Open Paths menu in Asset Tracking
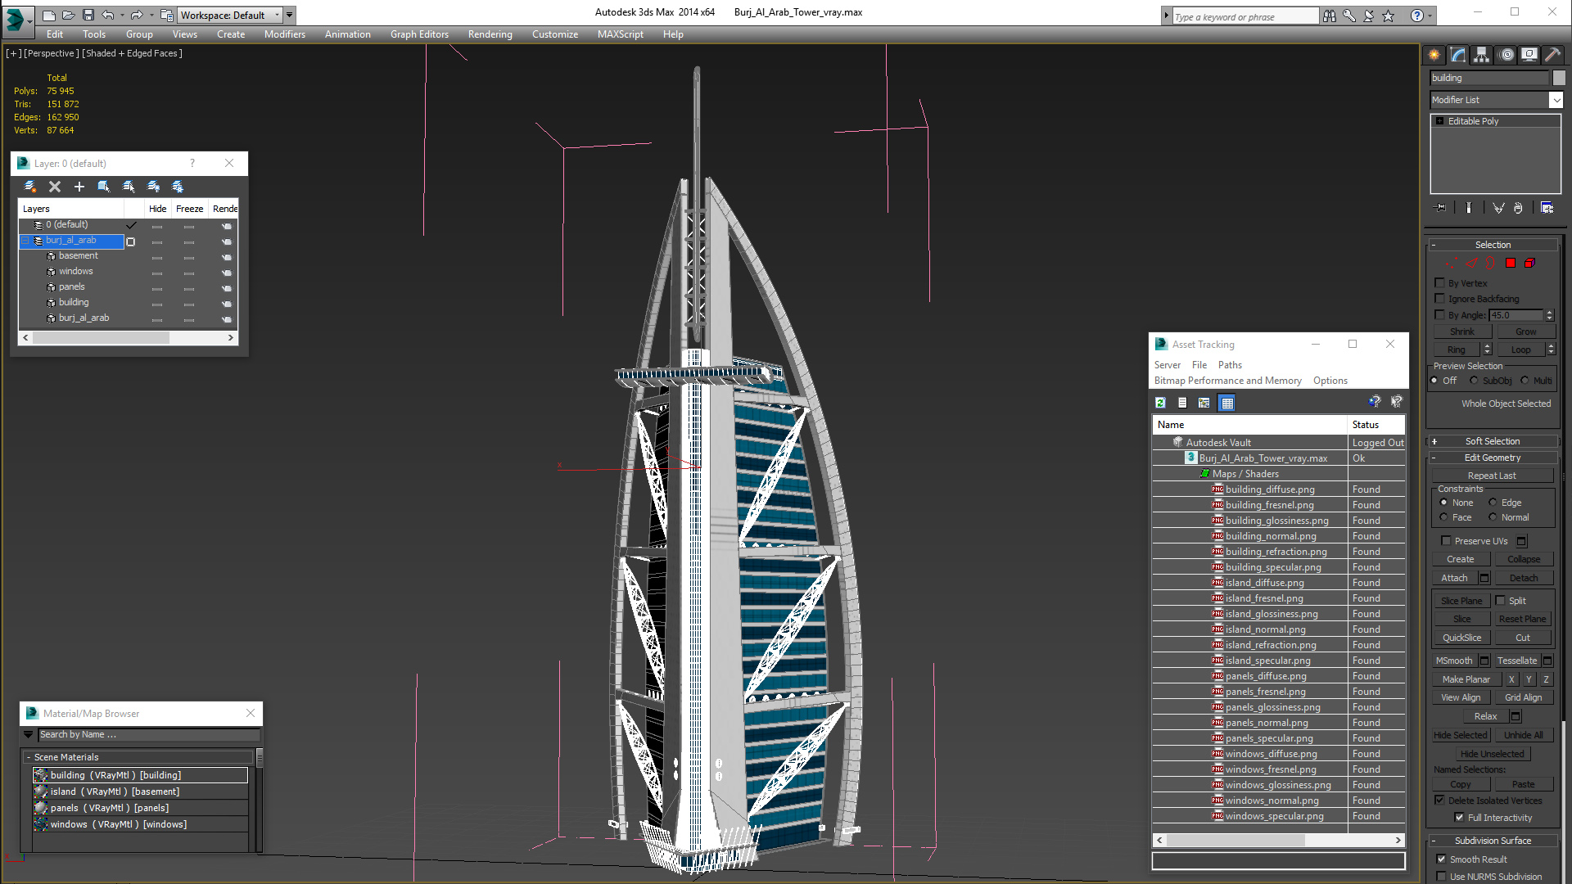1572x884 pixels. click(x=1230, y=365)
